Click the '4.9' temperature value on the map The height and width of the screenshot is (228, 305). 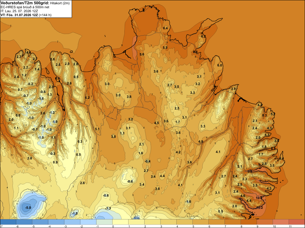(x=201, y=141)
